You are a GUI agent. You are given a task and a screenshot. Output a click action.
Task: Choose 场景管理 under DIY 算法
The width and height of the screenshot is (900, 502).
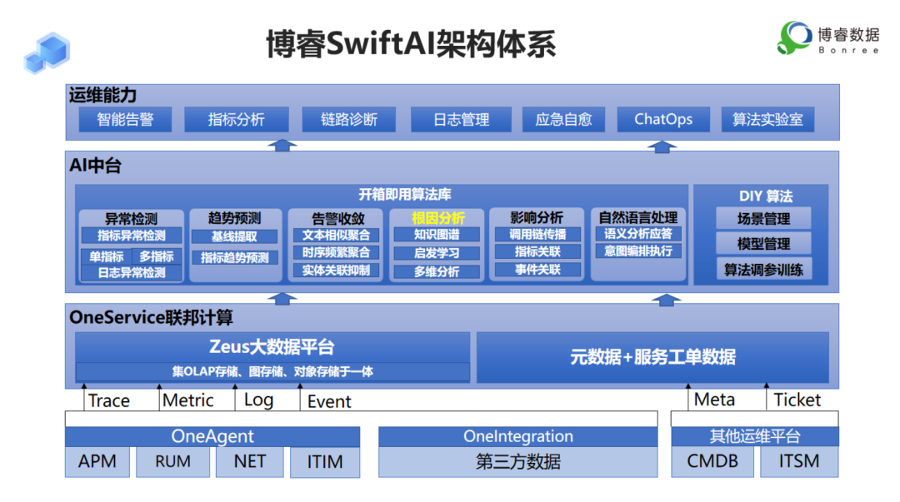click(x=762, y=220)
